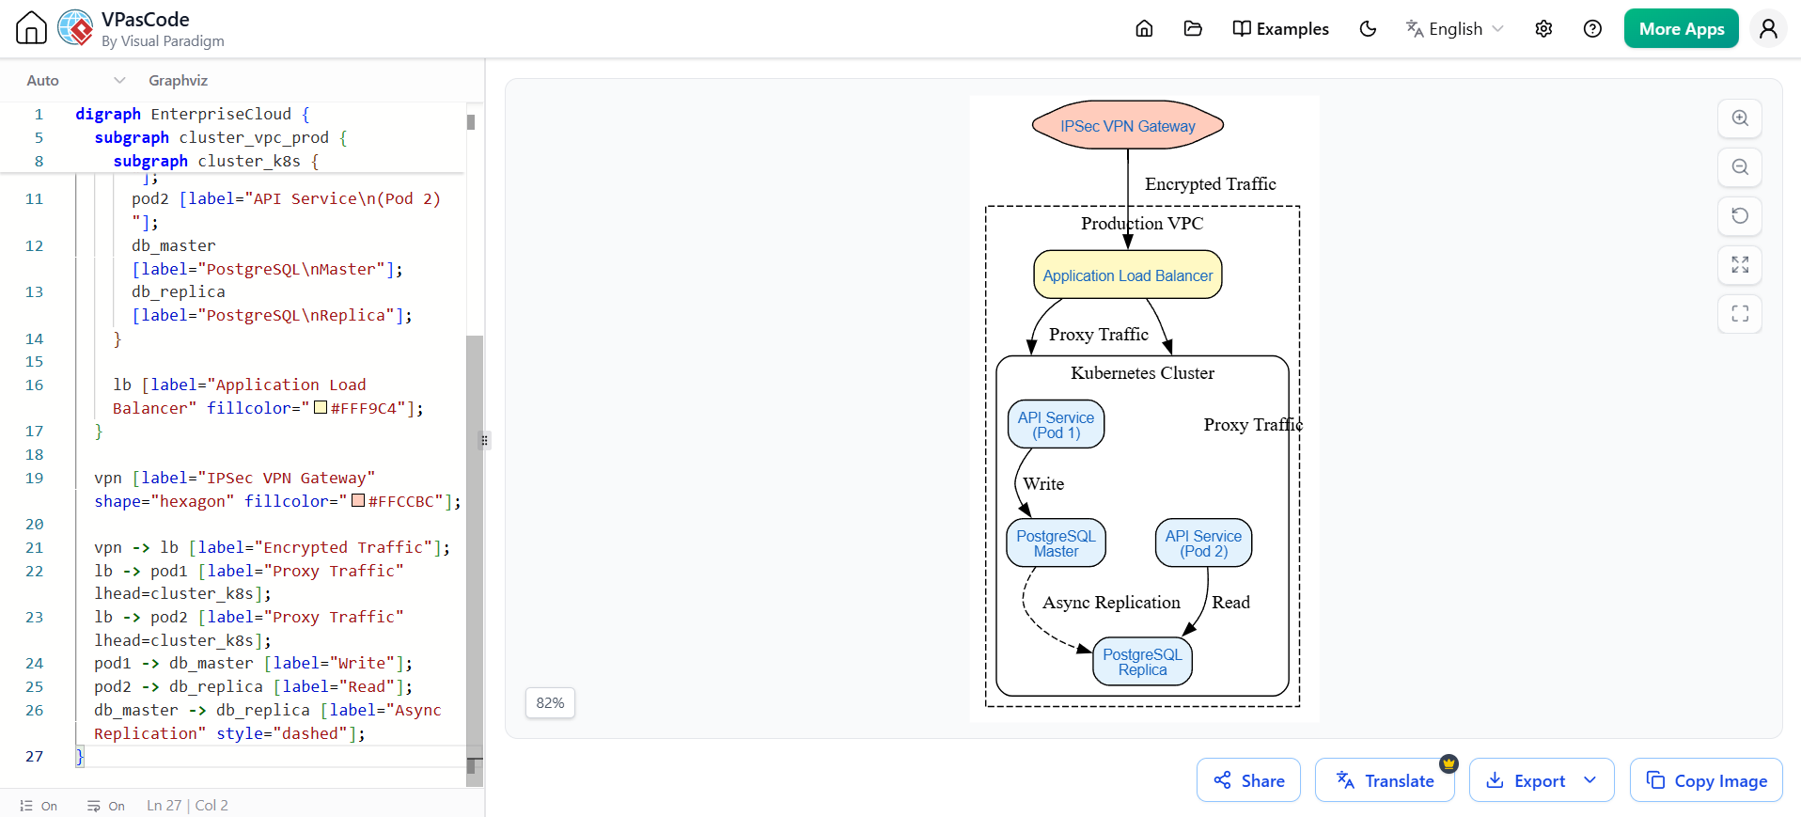Viewport: 1801px width, 817px height.
Task: Open the English language dropdown
Action: [1454, 28]
